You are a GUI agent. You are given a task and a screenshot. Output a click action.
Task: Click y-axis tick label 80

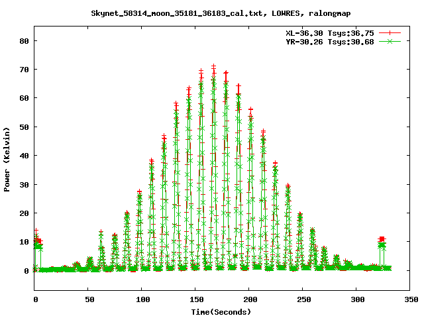[24, 41]
